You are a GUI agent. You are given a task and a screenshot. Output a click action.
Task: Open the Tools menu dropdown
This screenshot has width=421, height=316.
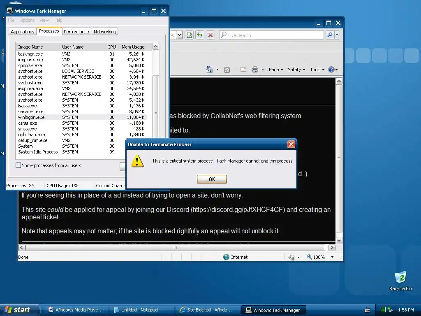(x=317, y=70)
